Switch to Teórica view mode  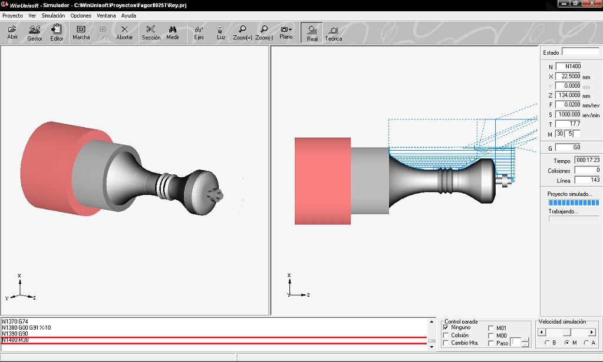coord(333,32)
